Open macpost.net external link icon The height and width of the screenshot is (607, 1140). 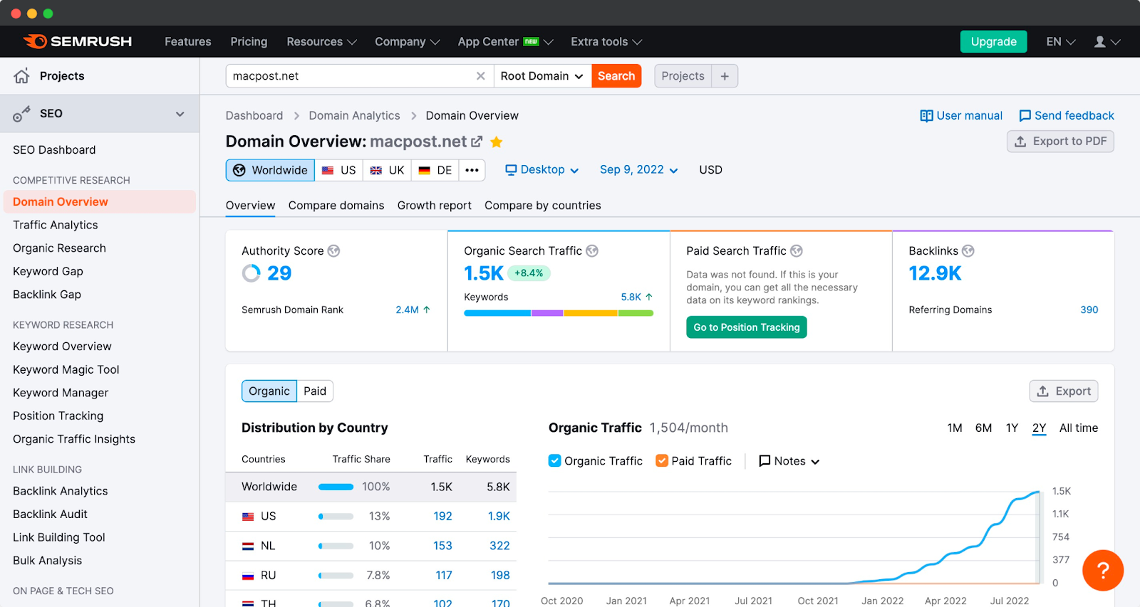pos(477,142)
